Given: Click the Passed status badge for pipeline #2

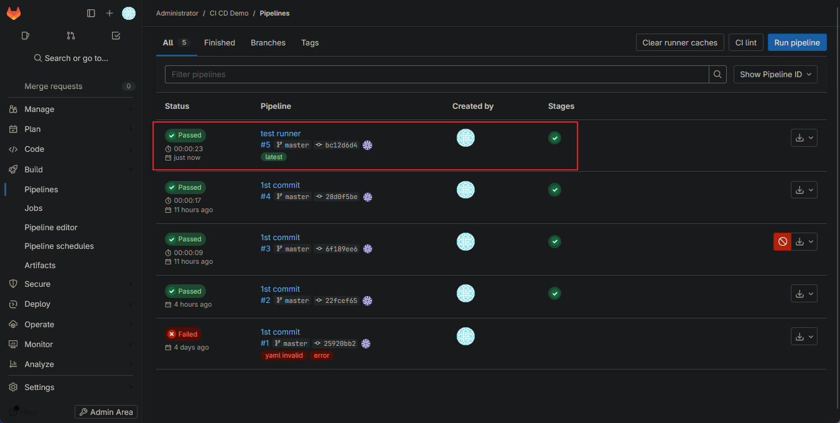Looking at the screenshot, I should point(185,291).
